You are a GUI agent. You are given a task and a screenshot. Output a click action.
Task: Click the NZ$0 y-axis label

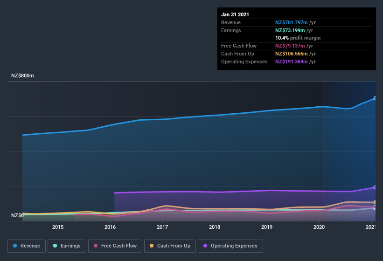(17, 215)
